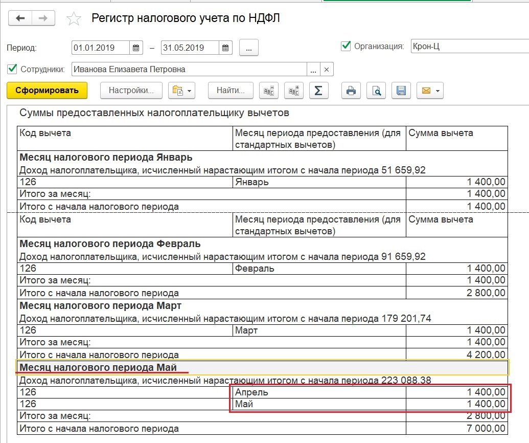
Task: Open print preview icon
Action: pos(376,91)
